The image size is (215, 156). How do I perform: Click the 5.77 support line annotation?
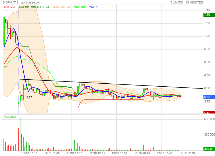29,97
